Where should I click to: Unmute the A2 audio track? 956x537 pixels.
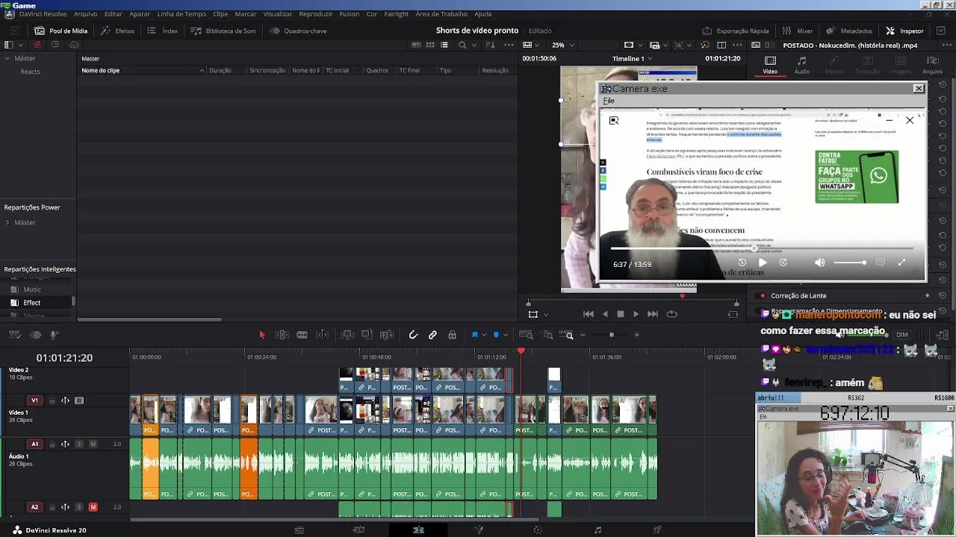pos(93,507)
